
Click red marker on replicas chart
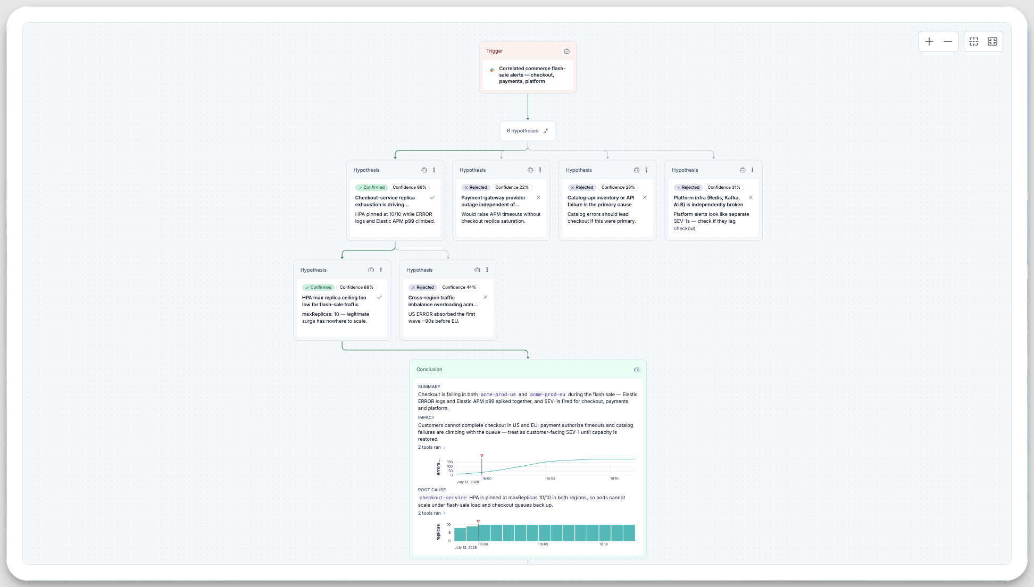click(x=478, y=521)
